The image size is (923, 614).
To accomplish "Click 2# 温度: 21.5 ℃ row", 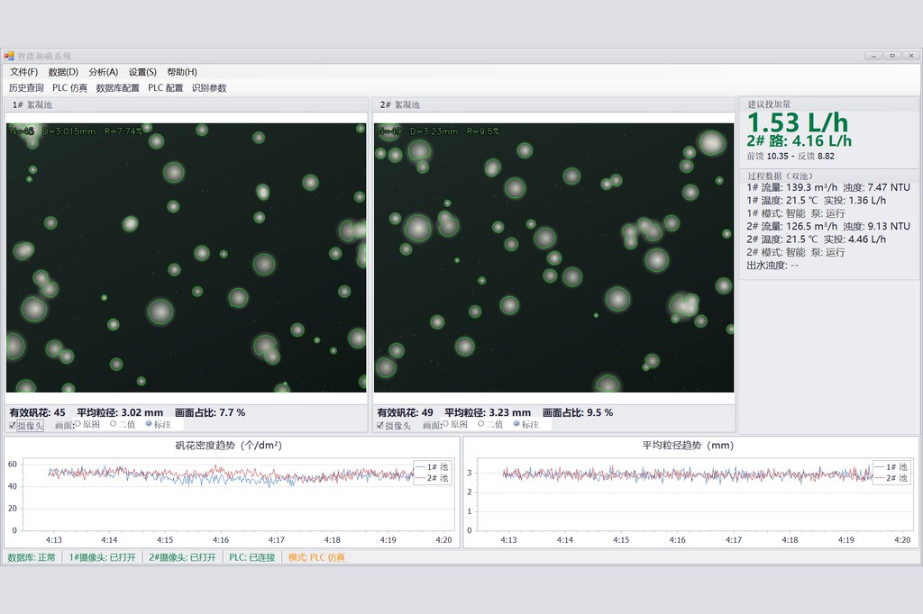I will 817,239.
